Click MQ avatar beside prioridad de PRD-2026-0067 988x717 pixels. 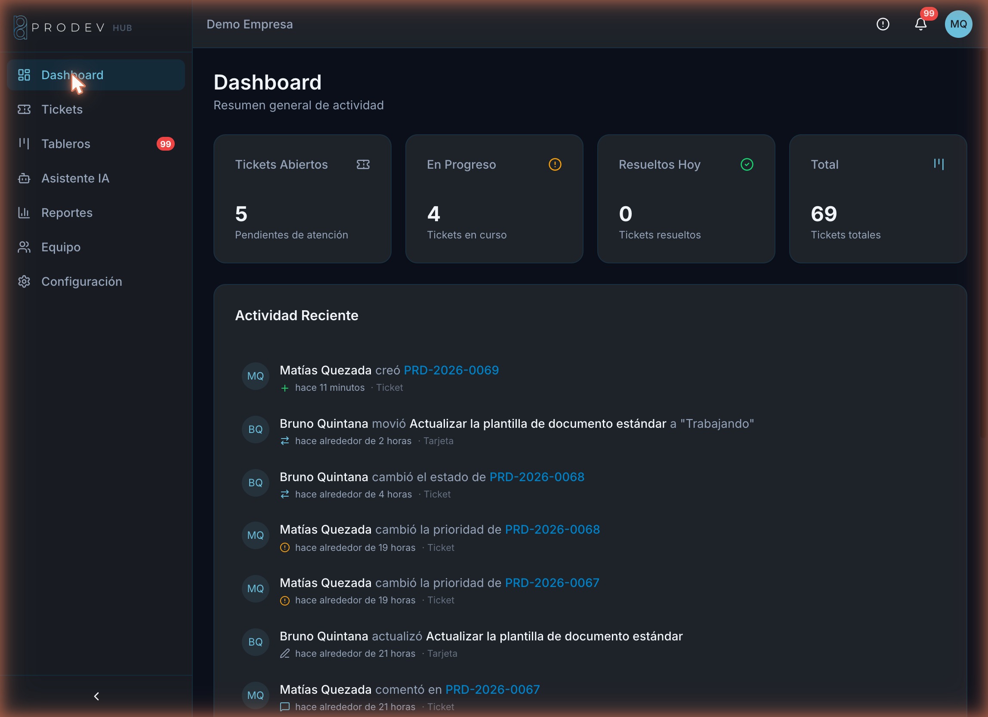(255, 588)
